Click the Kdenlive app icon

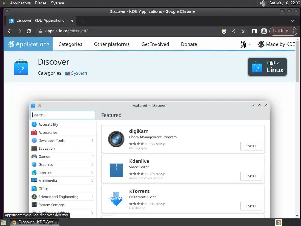click(x=116, y=170)
